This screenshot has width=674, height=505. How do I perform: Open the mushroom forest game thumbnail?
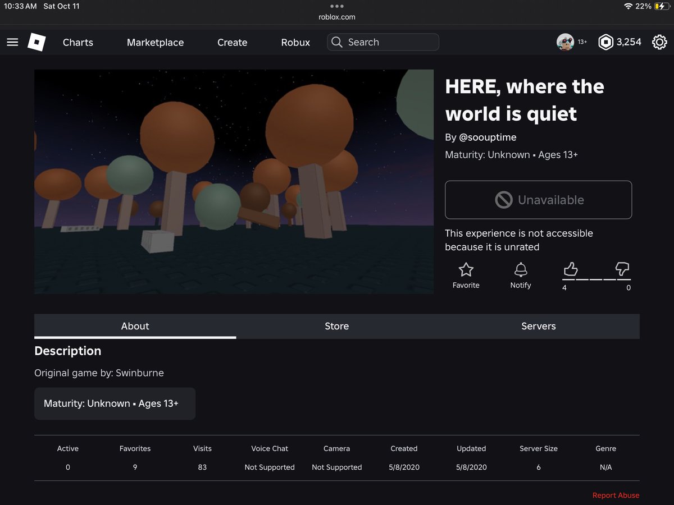pyautogui.click(x=234, y=181)
